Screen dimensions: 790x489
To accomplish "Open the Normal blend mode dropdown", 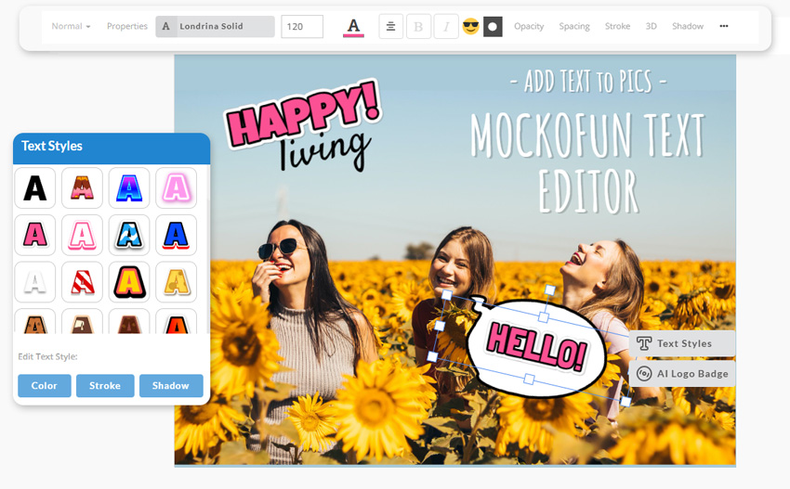I will pos(71,26).
